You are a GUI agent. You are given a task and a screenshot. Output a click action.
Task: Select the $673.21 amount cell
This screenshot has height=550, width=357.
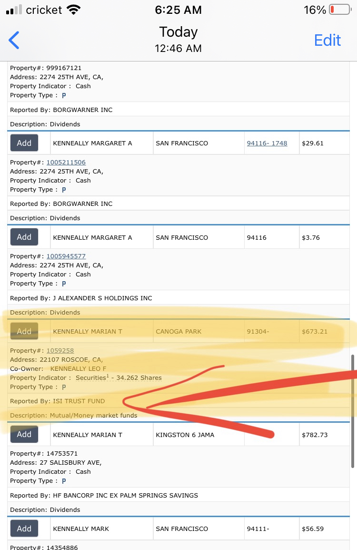(x=325, y=331)
